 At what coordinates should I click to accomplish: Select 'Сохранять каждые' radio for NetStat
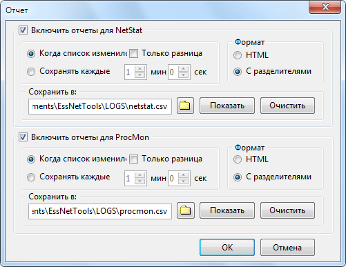coord(31,72)
